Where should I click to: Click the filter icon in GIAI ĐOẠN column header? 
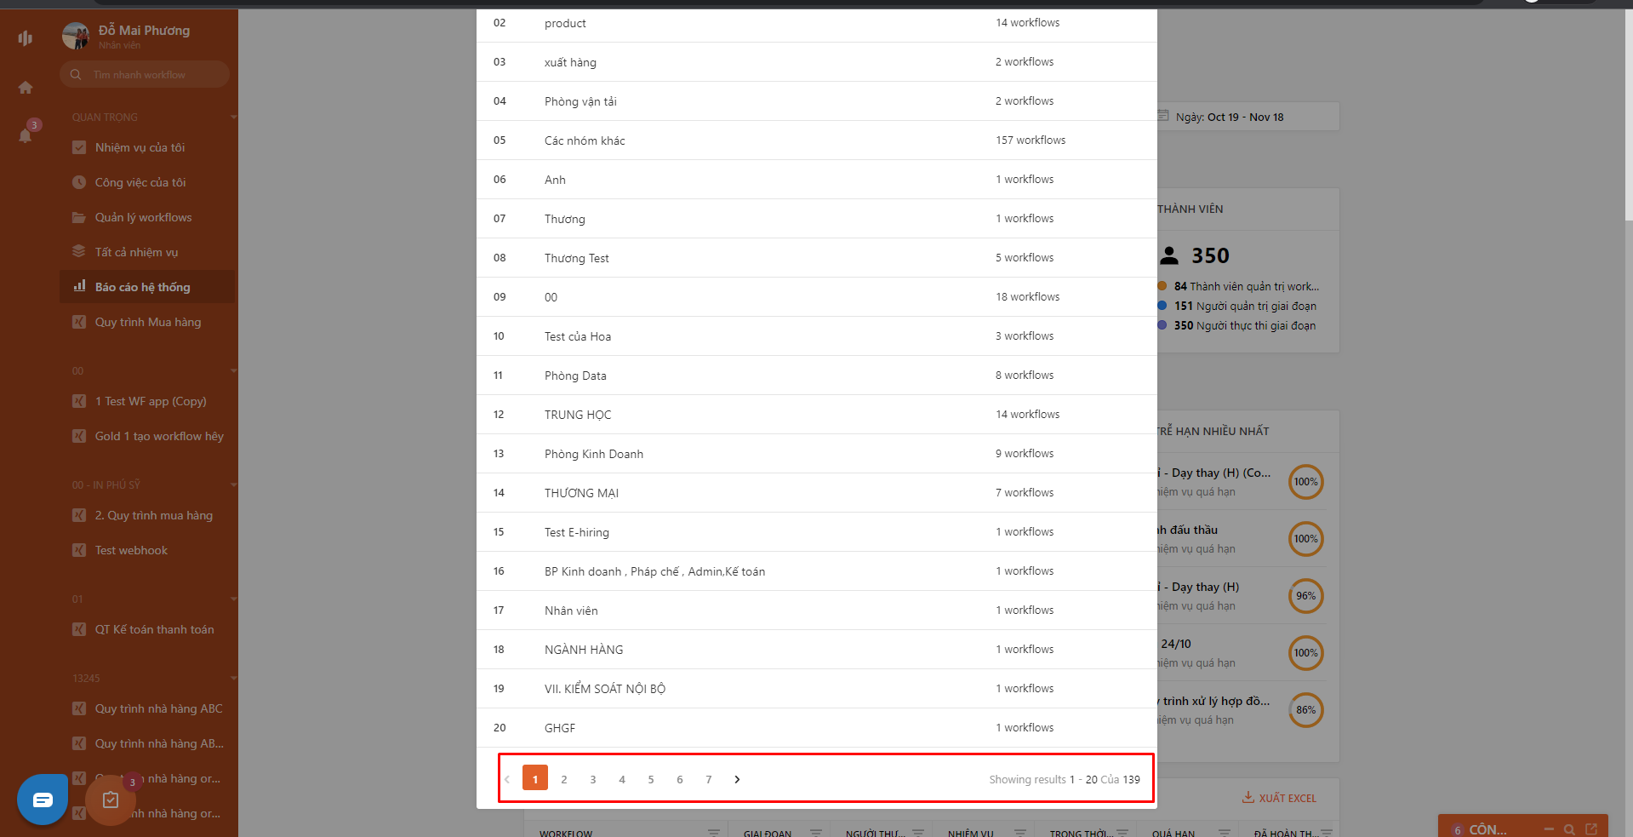tap(816, 833)
